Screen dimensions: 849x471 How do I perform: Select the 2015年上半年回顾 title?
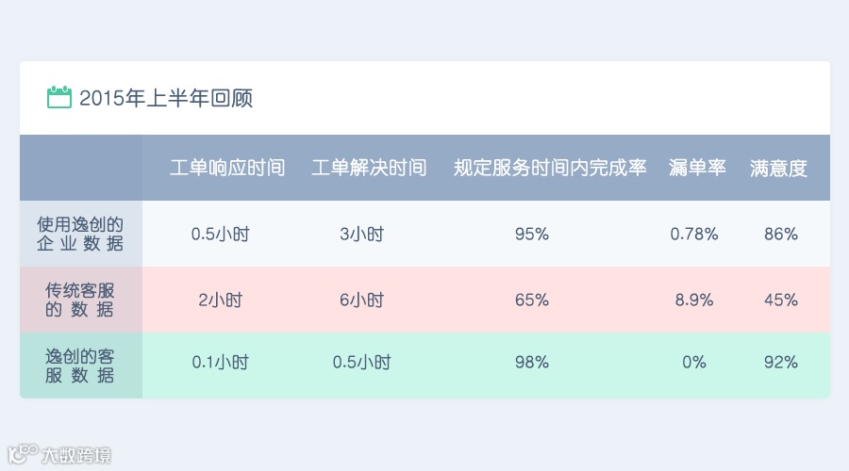[166, 98]
